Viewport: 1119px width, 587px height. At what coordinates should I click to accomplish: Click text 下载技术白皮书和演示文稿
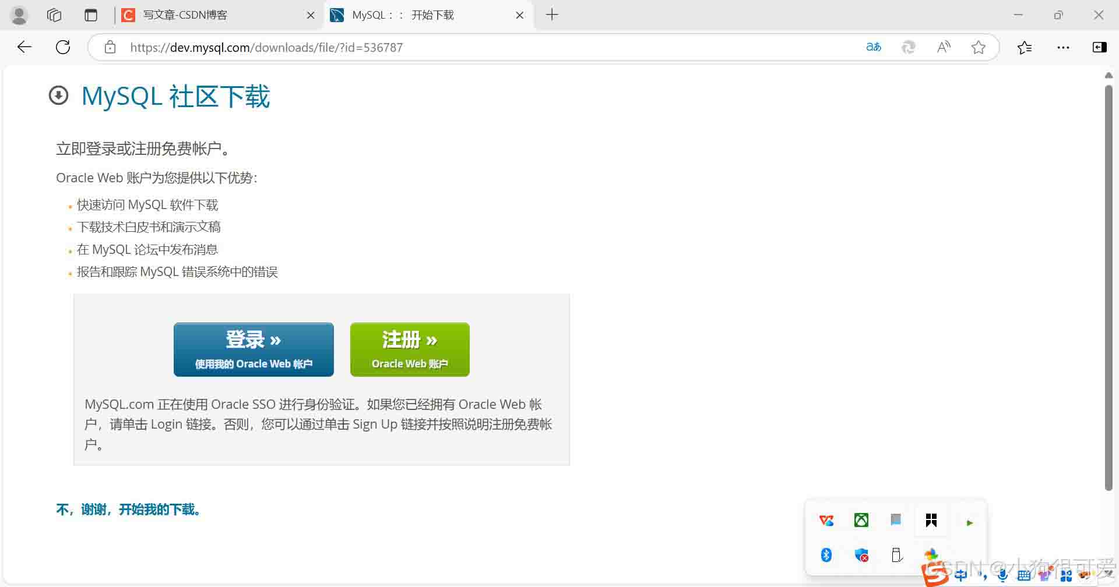point(149,227)
